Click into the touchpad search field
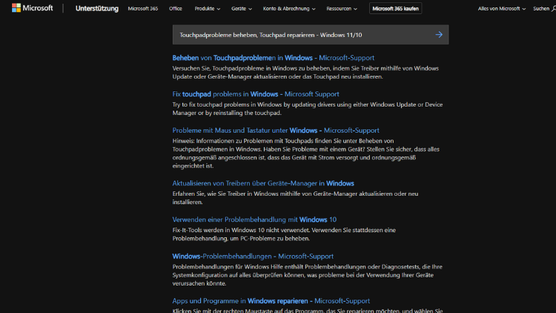The image size is (556, 313). pyautogui.click(x=297, y=35)
